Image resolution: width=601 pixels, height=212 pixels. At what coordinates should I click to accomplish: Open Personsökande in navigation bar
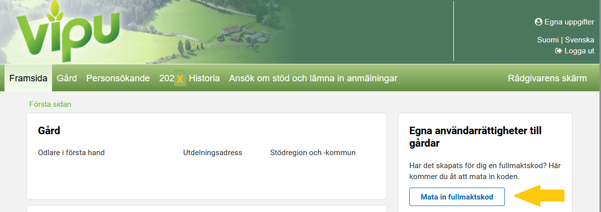[118, 78]
